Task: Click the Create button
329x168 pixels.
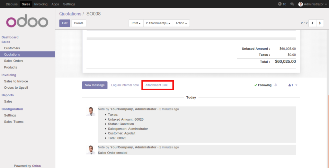Action: click(x=79, y=23)
